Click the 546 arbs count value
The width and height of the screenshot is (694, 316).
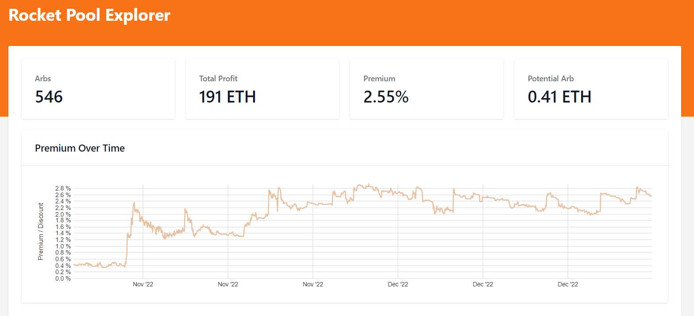tap(49, 98)
